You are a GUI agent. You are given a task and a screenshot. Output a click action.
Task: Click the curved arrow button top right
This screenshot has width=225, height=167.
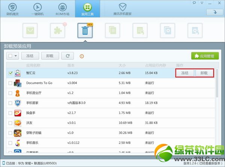214,12
